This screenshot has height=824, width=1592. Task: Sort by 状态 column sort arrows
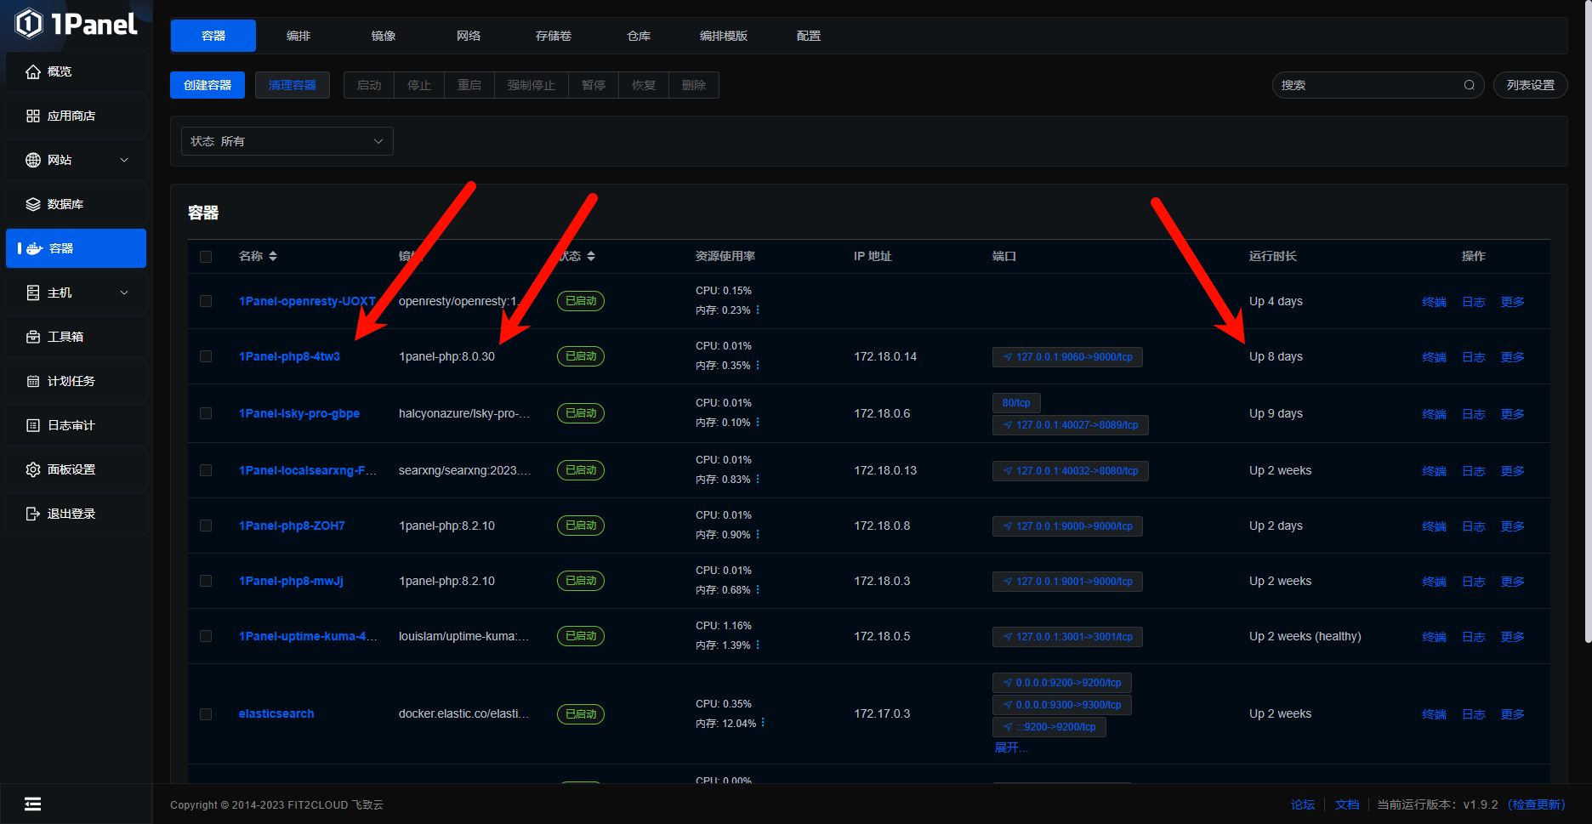(x=591, y=256)
